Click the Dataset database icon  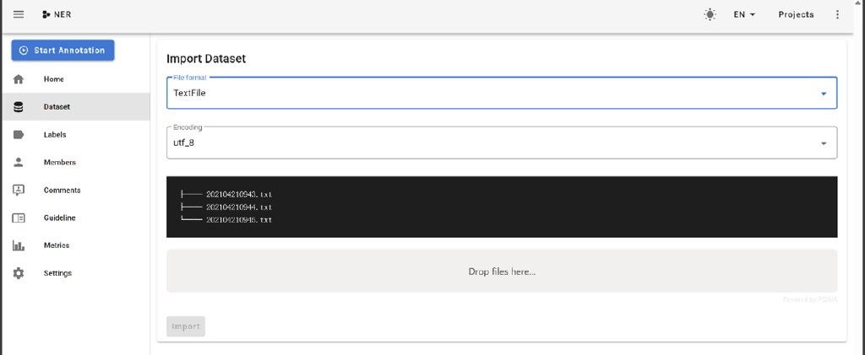pyautogui.click(x=19, y=107)
